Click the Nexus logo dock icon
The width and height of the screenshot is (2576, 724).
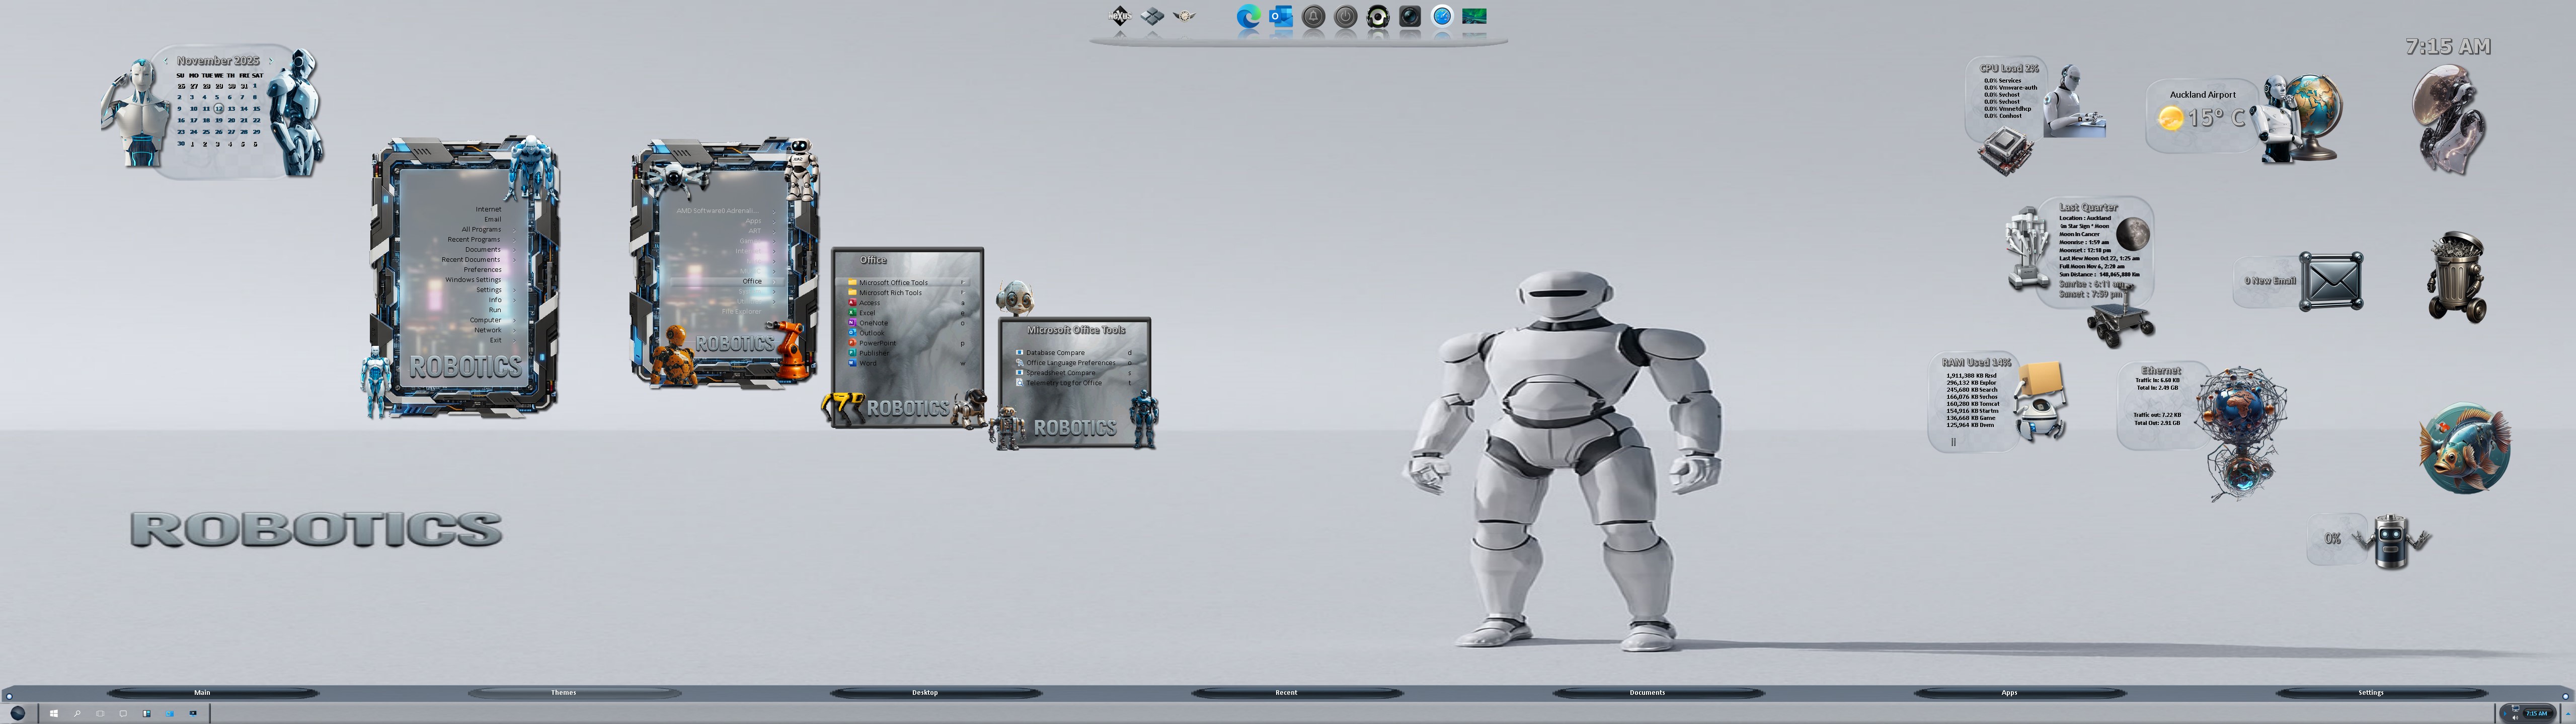[1120, 17]
